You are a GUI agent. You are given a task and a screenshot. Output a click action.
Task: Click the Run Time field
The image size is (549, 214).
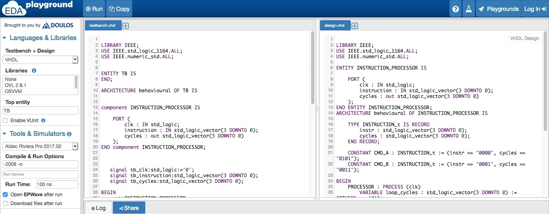pyautogui.click(x=57, y=184)
